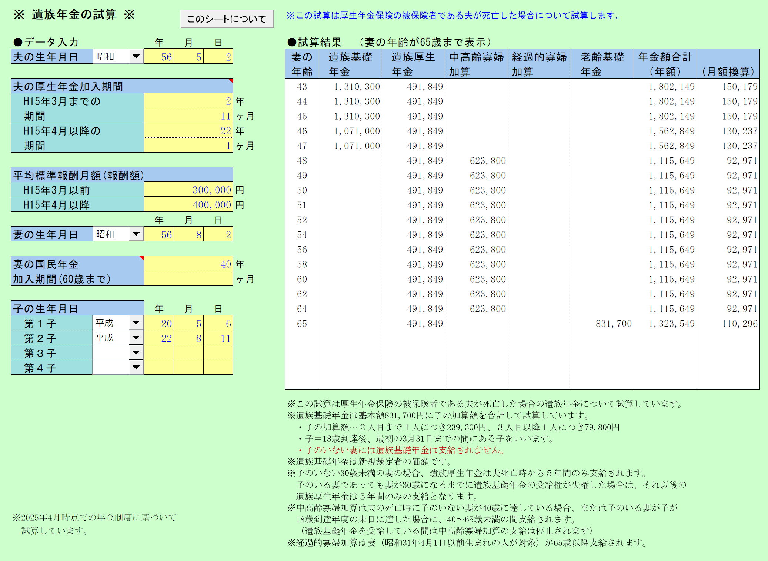
Task: Click the third child's empty year cell
Action: tap(159, 353)
